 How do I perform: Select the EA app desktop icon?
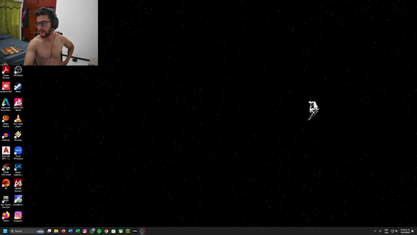6,185
